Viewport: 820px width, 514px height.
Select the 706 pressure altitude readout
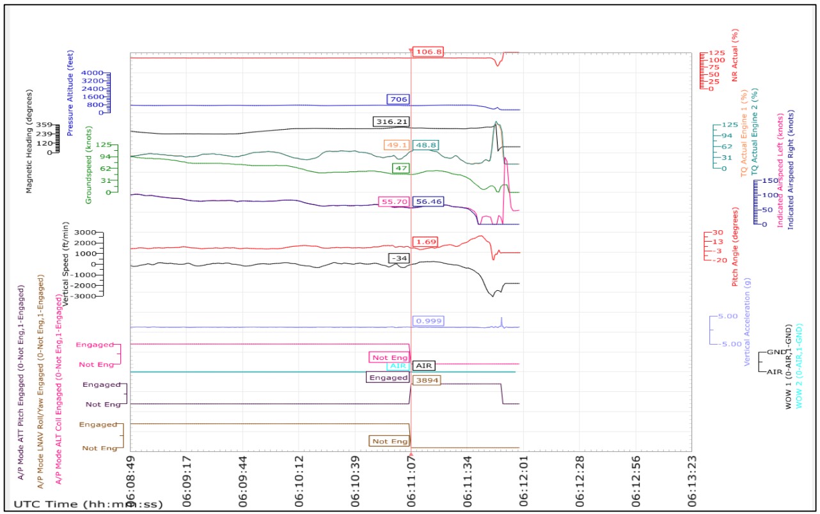(x=398, y=99)
